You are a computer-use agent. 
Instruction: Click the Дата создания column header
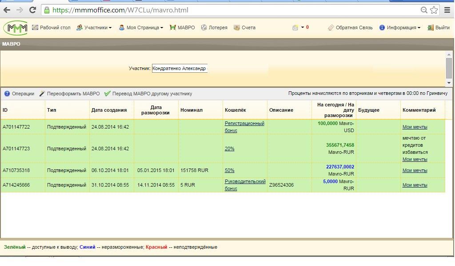tap(112, 110)
